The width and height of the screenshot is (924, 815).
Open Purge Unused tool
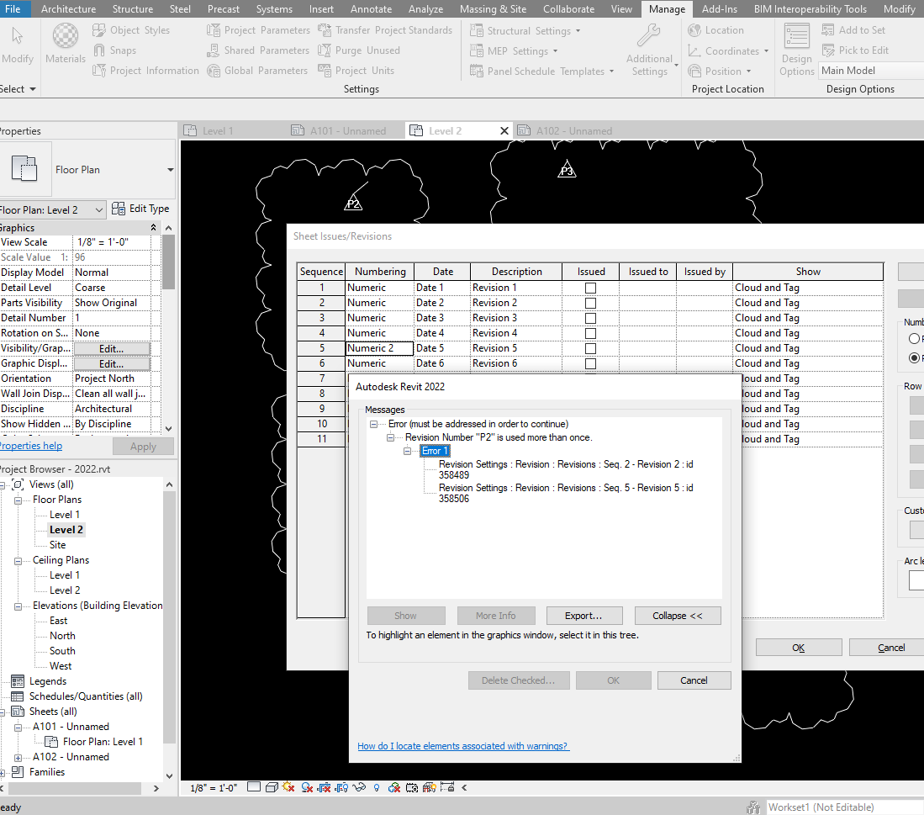click(356, 50)
